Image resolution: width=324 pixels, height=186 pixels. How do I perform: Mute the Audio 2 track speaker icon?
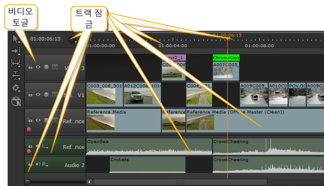(x=38, y=164)
